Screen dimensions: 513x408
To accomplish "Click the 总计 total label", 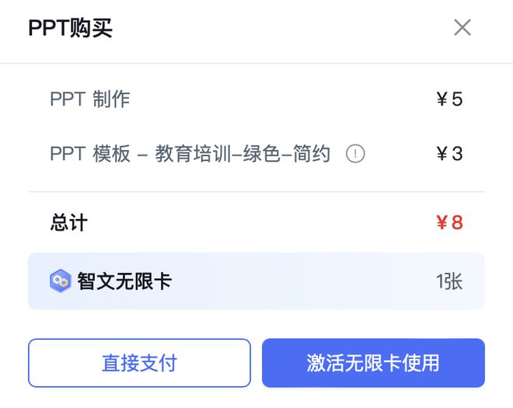I will pos(69,223).
